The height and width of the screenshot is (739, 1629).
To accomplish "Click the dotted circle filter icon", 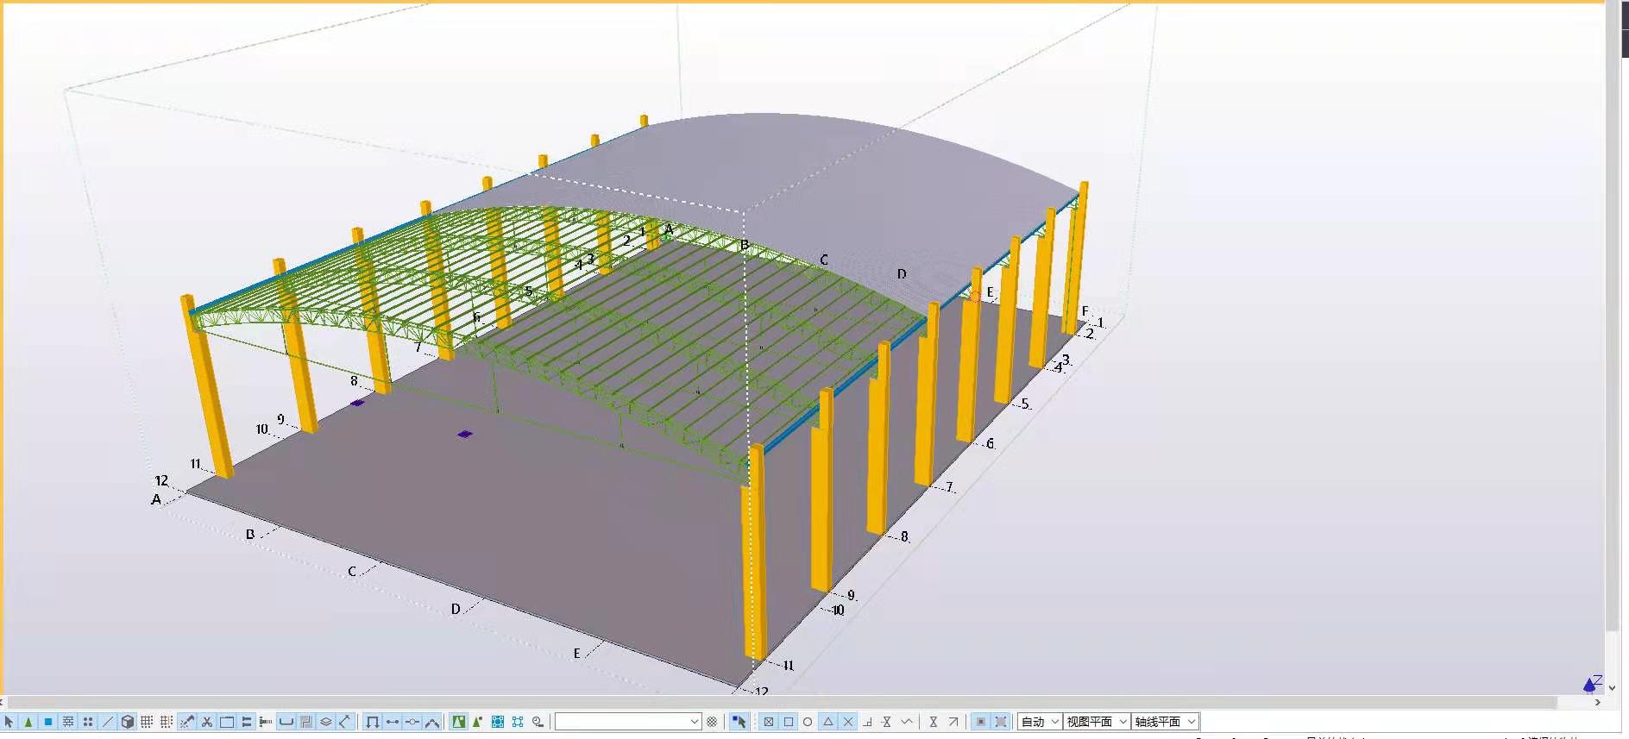I will tap(712, 722).
